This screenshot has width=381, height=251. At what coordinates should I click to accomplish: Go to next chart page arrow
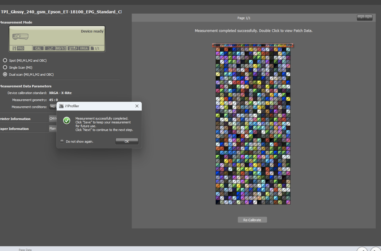coord(369,18)
